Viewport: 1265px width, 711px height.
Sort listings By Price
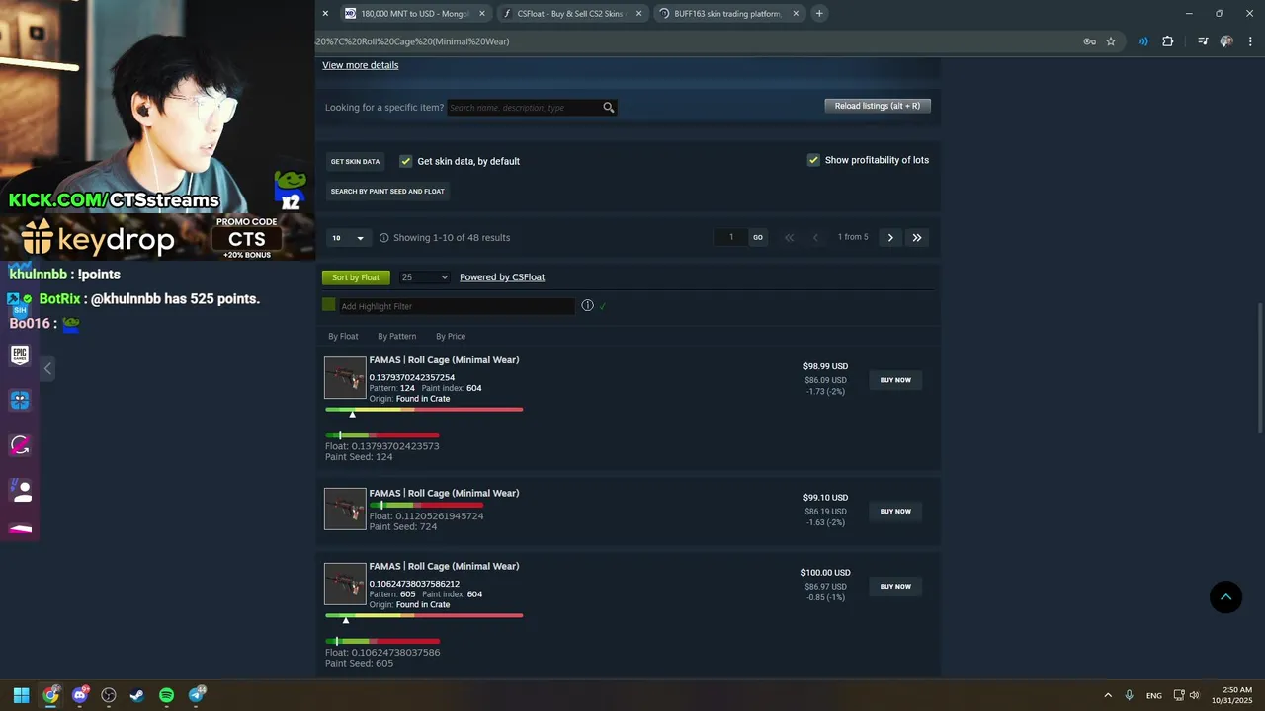point(451,337)
